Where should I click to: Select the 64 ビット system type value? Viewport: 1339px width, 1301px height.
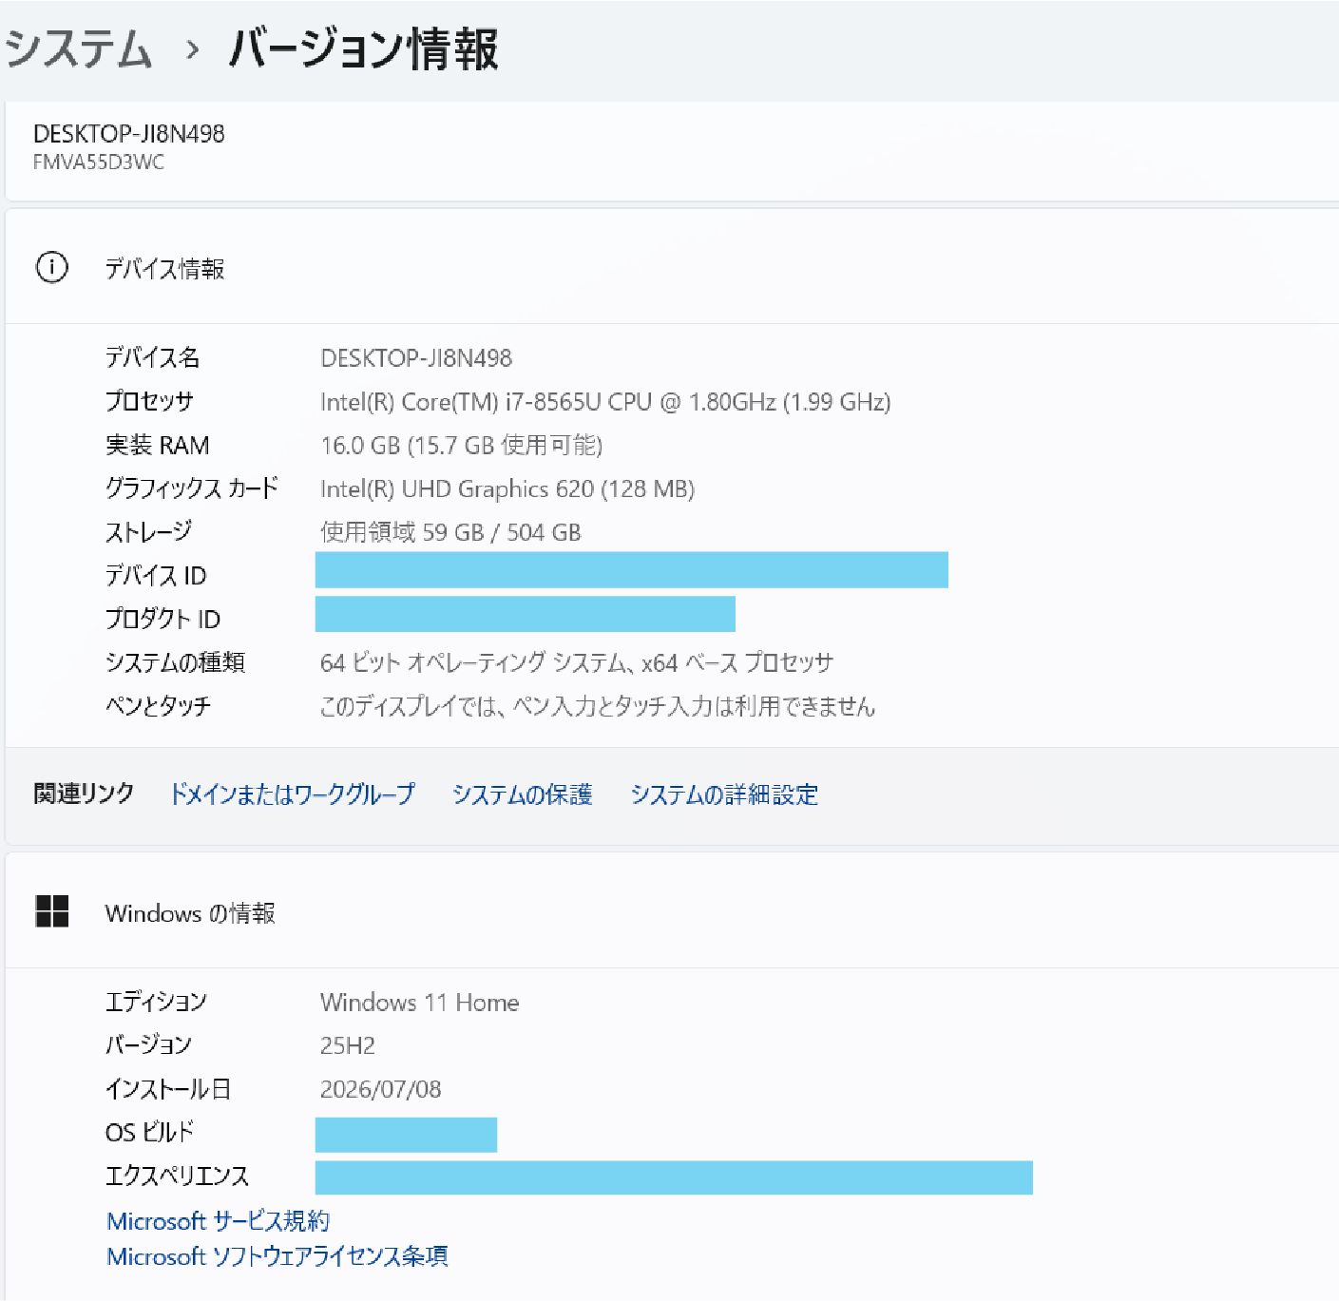[x=577, y=662]
